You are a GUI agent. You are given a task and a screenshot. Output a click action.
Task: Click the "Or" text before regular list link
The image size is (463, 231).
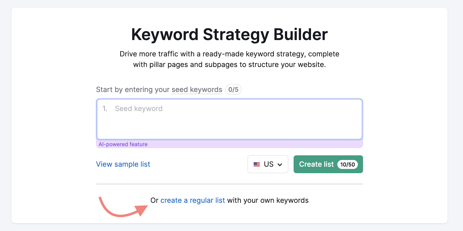pyautogui.click(x=154, y=200)
